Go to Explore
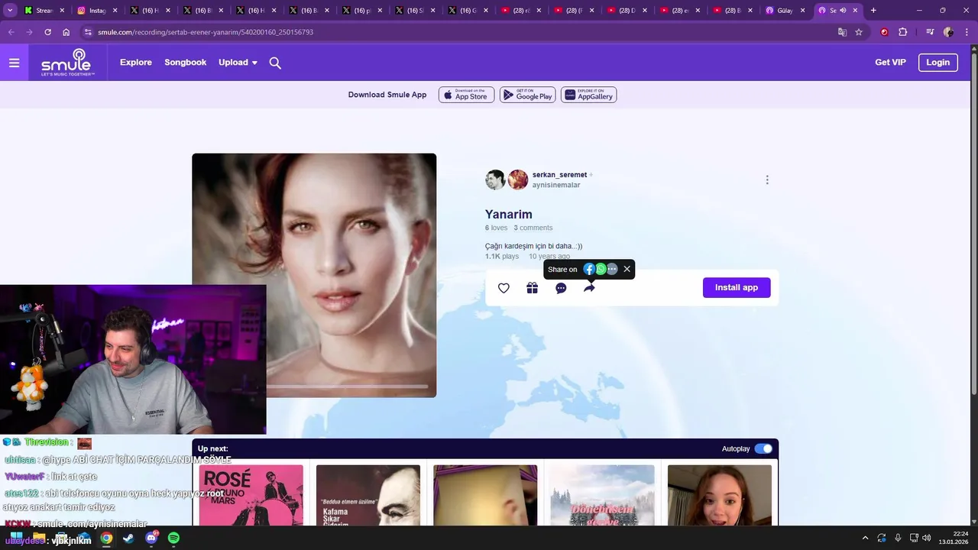The image size is (978, 550). click(x=136, y=63)
